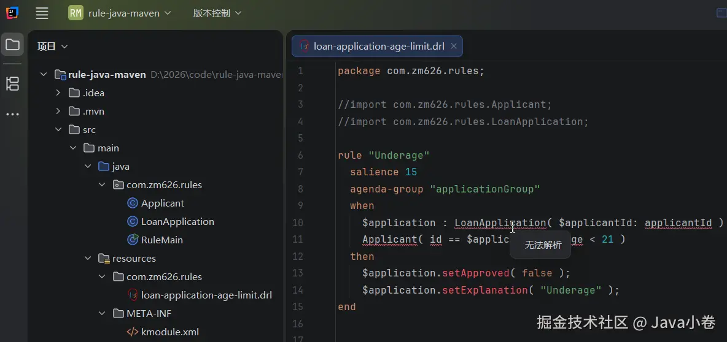Screen dimensions: 727x342
Task: Open the Structure tool window icon
Action: 12,84
